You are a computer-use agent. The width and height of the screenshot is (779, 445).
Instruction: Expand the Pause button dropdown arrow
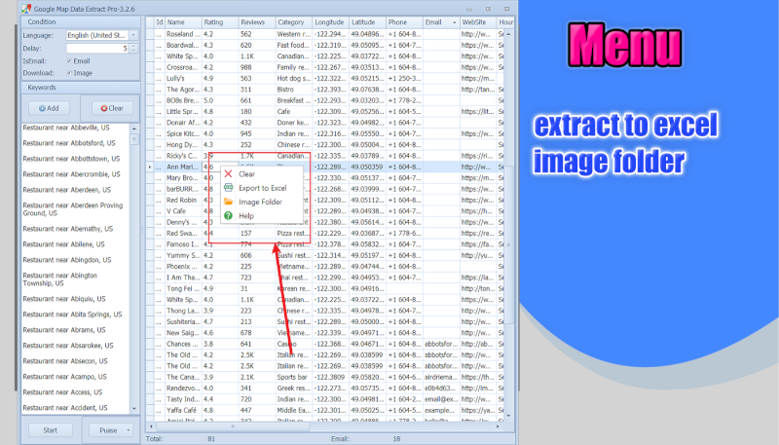coord(128,430)
